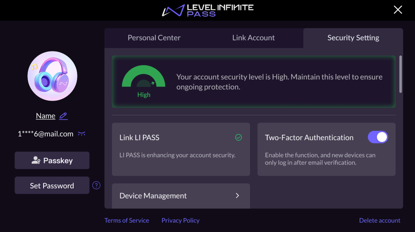
Task: Open the Link Account tab
Action: (x=253, y=38)
